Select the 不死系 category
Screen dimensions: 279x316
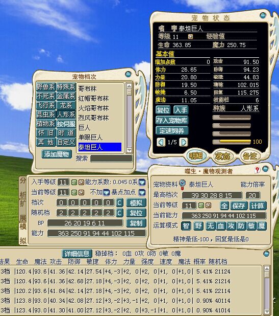click(x=45, y=96)
